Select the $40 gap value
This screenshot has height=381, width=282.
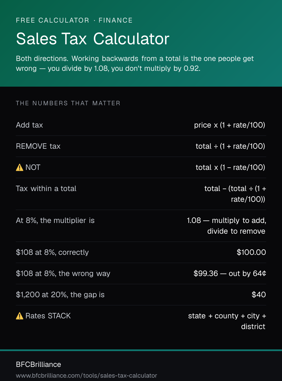[x=259, y=295]
